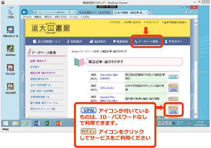Viewport: 211px width, 148px height.
Task: Open the ファイル(F) menu
Action: [27, 17]
